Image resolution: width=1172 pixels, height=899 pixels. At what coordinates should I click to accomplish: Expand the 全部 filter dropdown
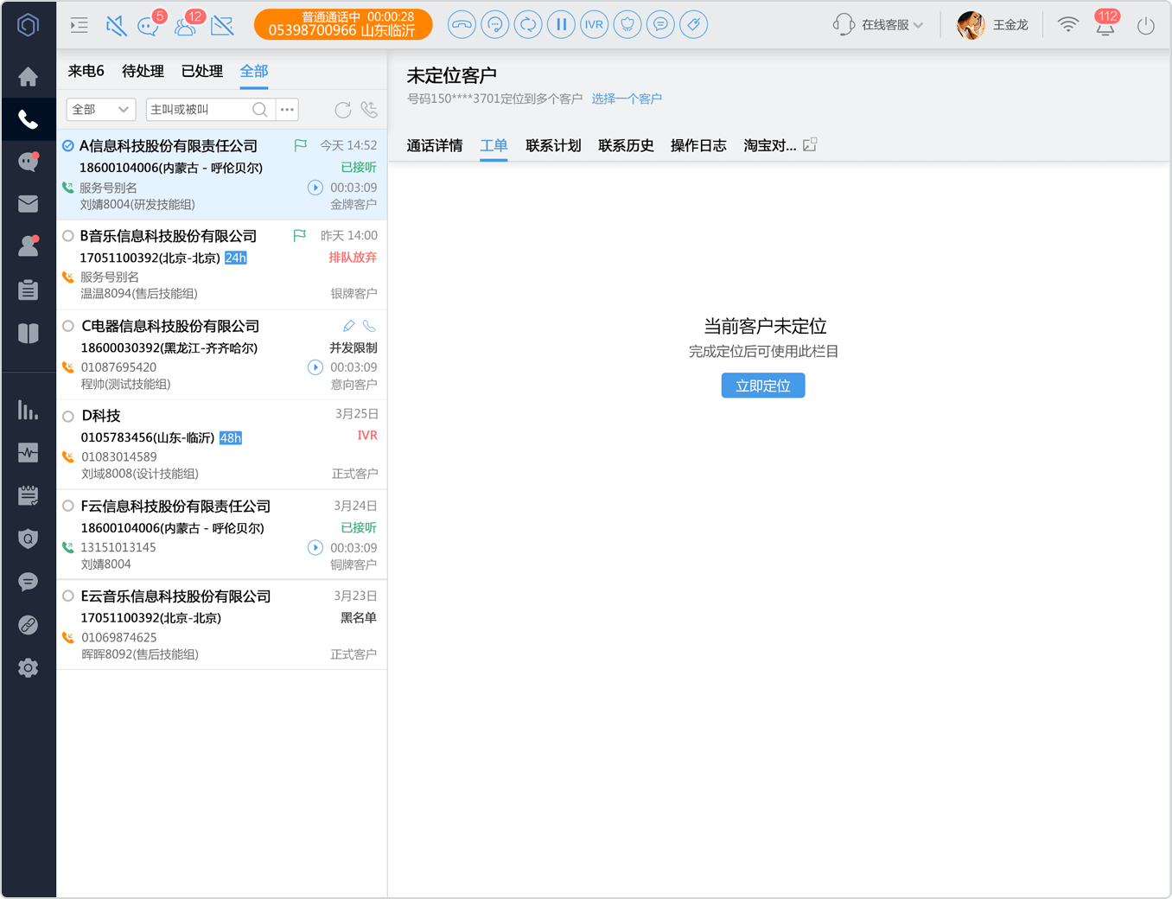coord(101,110)
